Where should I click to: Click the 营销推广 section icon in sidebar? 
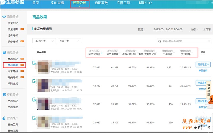4,118
